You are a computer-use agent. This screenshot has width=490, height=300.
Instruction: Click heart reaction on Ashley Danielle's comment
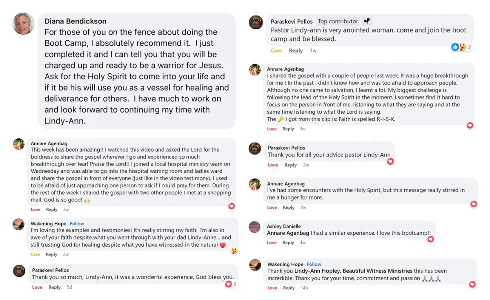[x=430, y=239]
